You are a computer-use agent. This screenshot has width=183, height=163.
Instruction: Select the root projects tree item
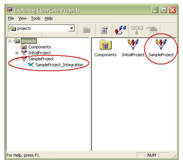pos(29,41)
